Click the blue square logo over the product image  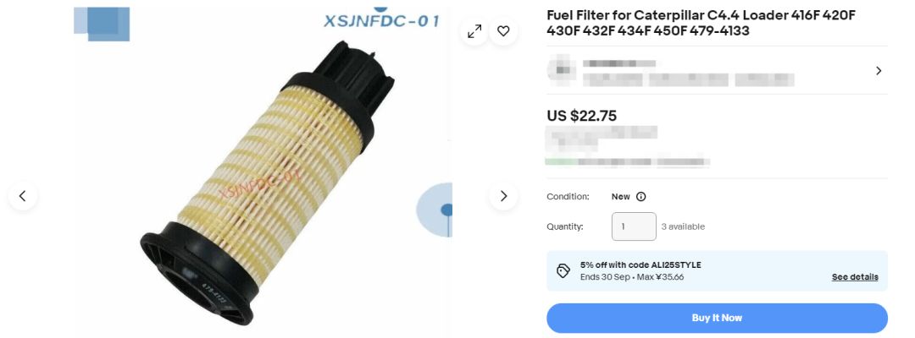102,24
